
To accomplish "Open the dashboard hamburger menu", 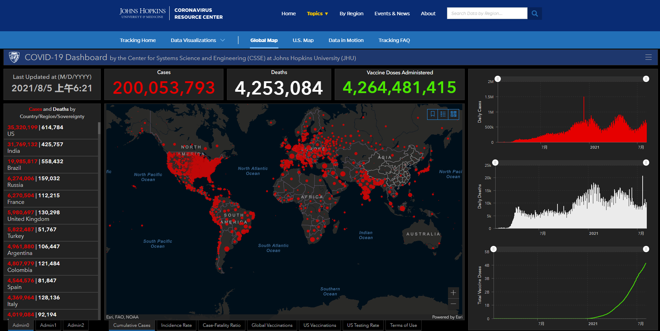I will (648, 57).
